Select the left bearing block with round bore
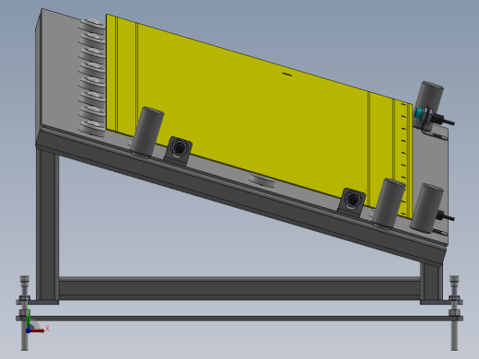 click(179, 150)
